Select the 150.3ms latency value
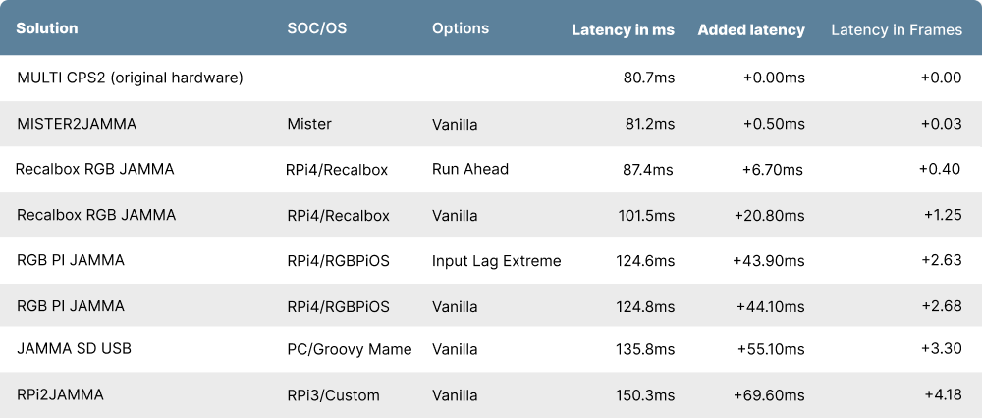The width and height of the screenshot is (982, 418). 646,395
